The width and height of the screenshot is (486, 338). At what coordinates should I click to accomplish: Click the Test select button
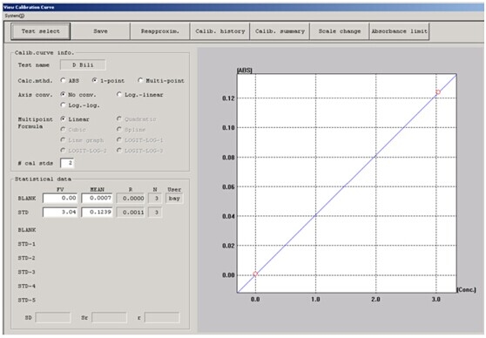(x=41, y=31)
